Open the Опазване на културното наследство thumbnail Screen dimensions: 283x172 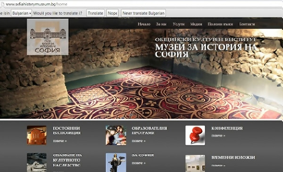pos(37,163)
